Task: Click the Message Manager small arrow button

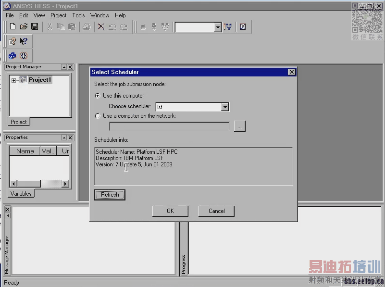Action: tap(8, 215)
